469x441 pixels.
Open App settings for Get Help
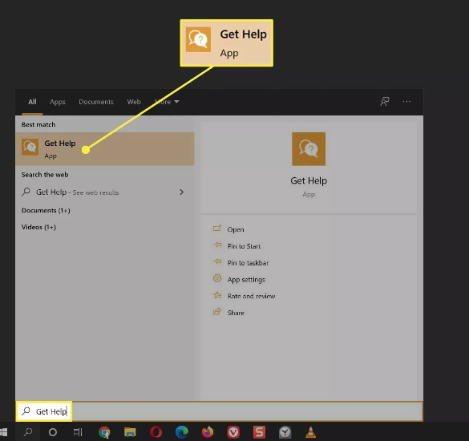point(246,280)
